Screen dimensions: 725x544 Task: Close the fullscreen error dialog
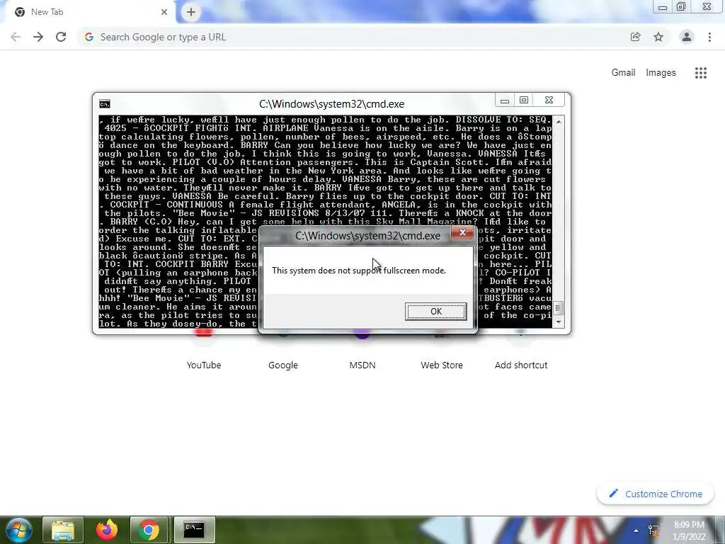pyautogui.click(x=462, y=232)
